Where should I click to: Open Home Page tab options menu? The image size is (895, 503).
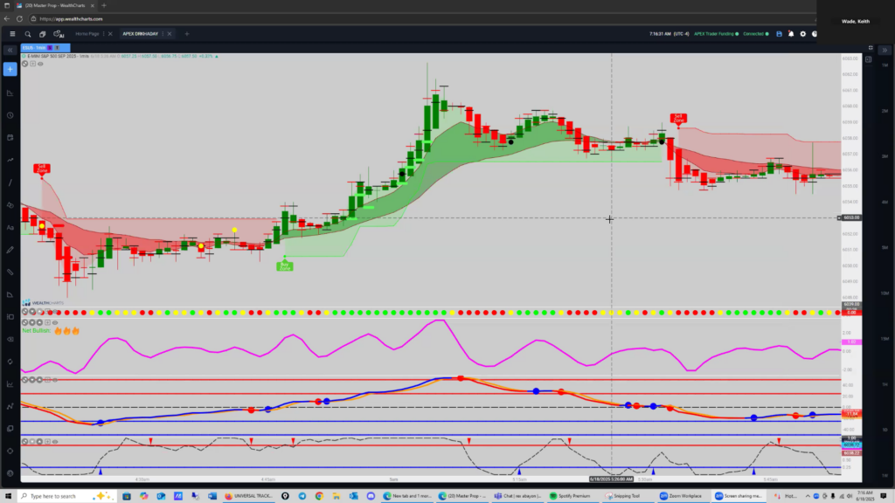(x=104, y=34)
